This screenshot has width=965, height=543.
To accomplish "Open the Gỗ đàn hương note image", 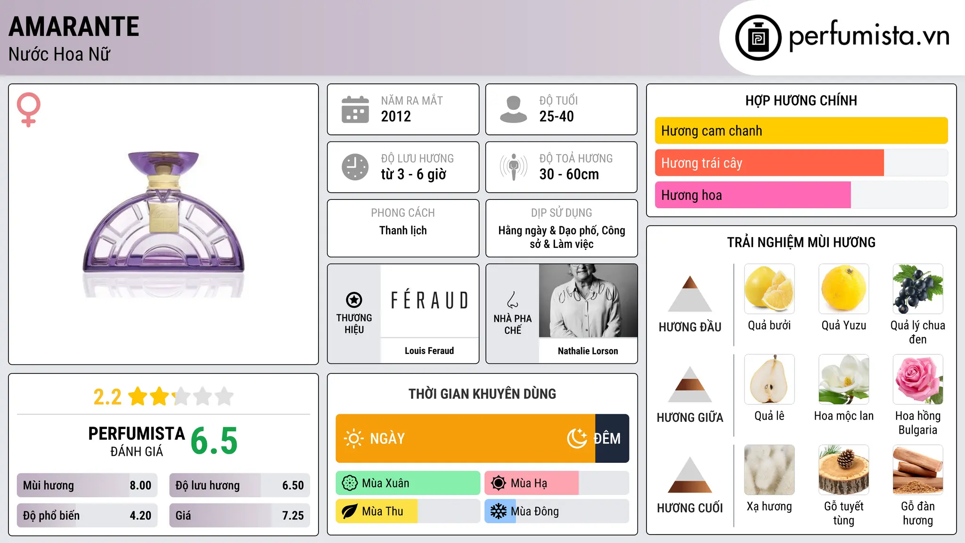I will [918, 470].
